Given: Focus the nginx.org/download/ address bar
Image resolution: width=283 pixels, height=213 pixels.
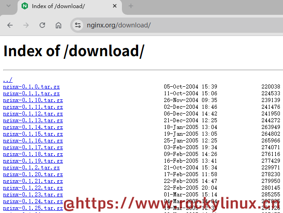Looking at the screenshot, I should coord(176,25).
